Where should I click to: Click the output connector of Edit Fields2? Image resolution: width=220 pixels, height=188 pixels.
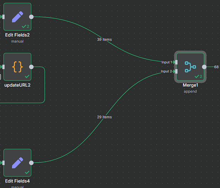tap(31, 17)
